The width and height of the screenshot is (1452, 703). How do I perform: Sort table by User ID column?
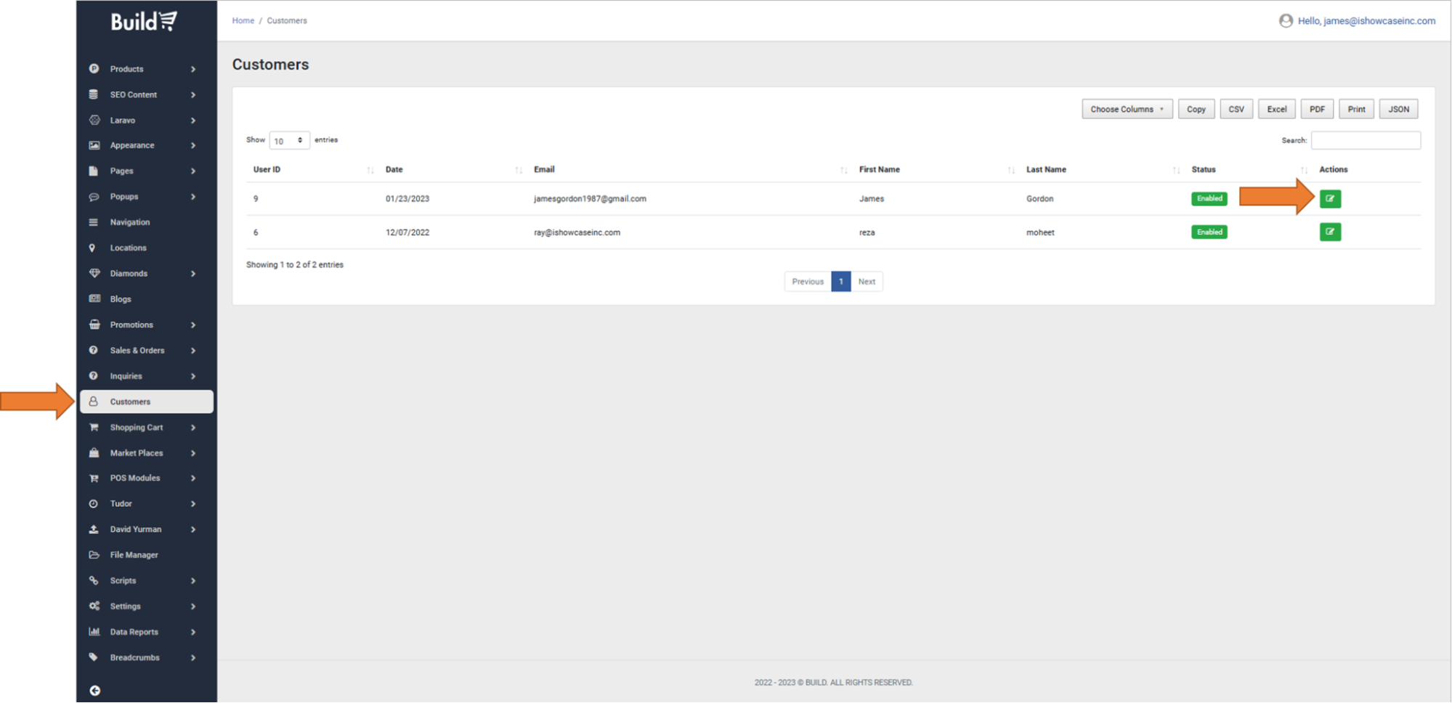[x=267, y=170]
